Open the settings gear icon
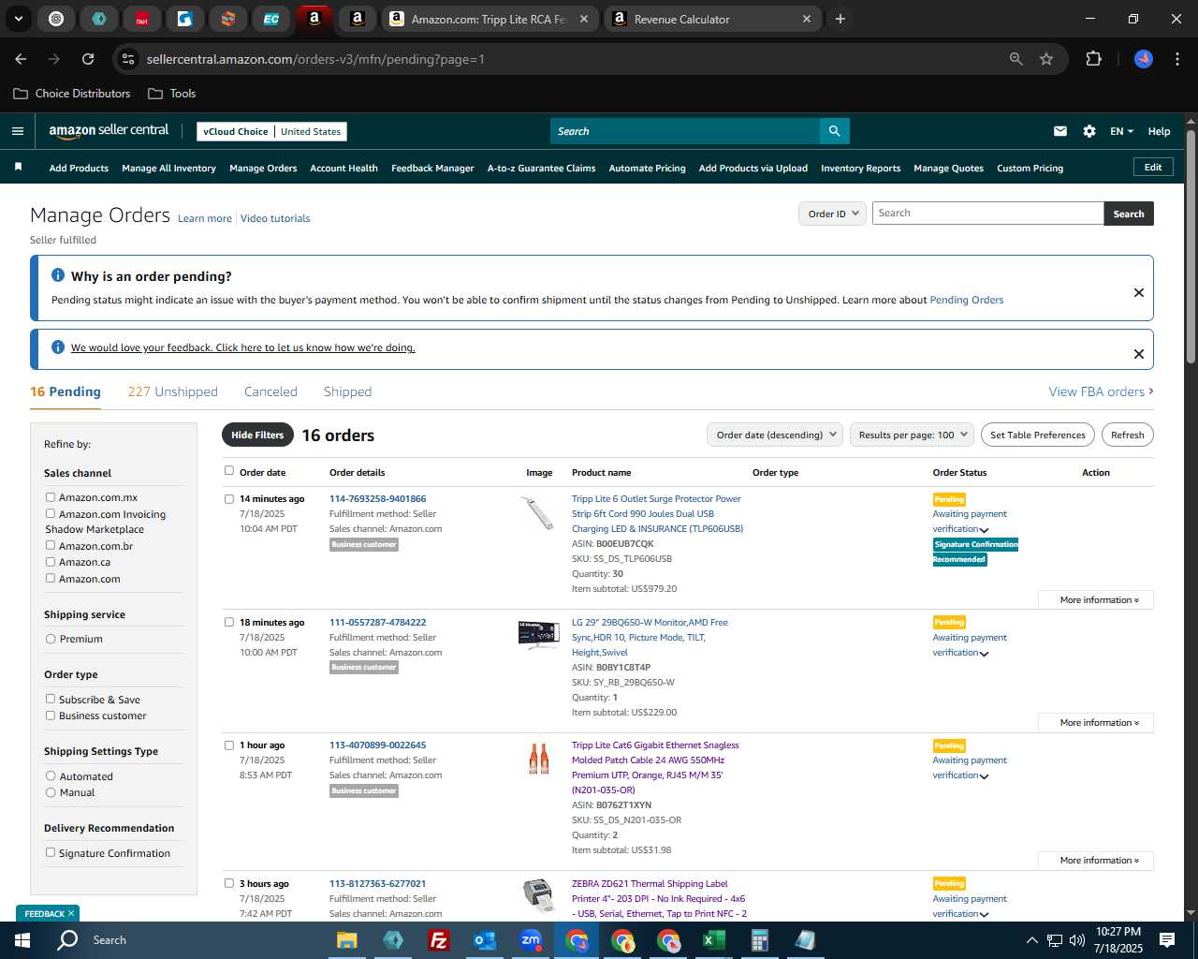 [1089, 131]
